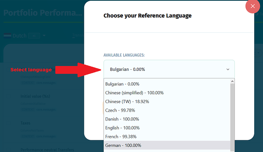This screenshot has height=152, width=263.
Task: Select Chinese (simplified) - 100.00% option
Action: [x=167, y=93]
